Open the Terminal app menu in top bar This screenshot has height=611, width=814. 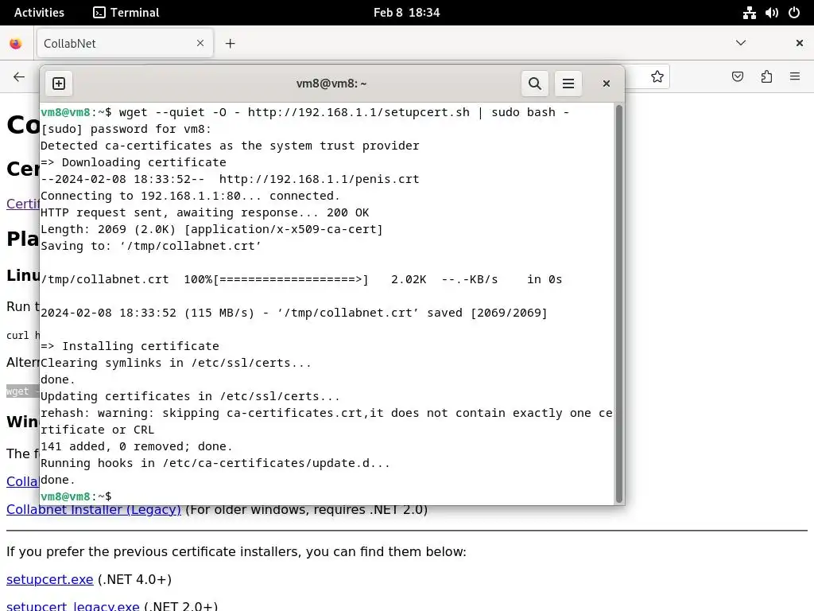pos(126,13)
